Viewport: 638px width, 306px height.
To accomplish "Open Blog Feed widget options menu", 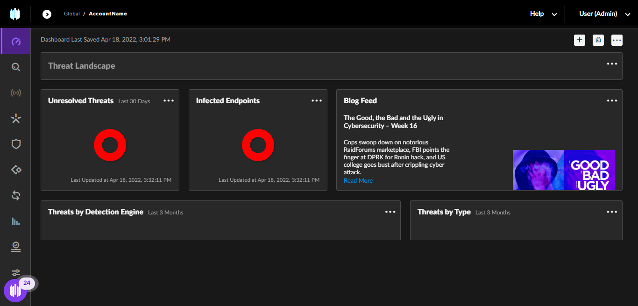I will pyautogui.click(x=612, y=101).
